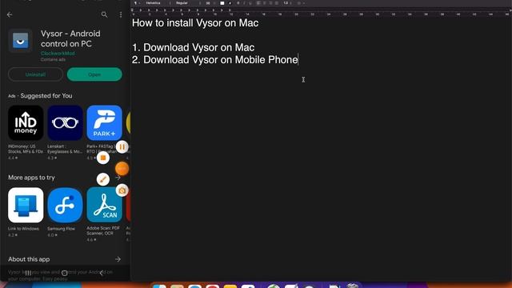This screenshot has height=288, width=512.
Task: Tap the camera icon in the recorder overlay
Action: (x=122, y=190)
